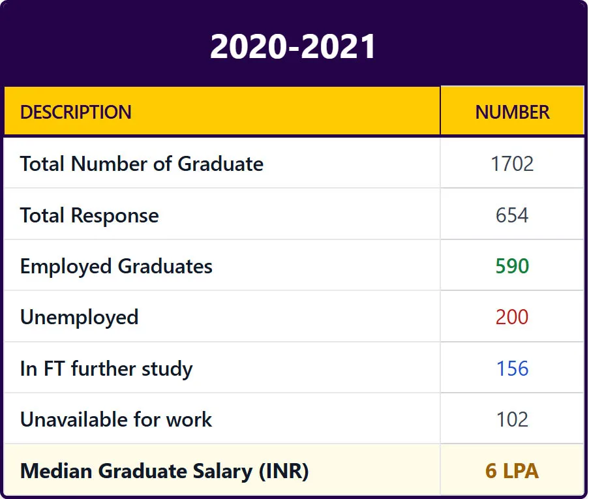Select the Unavailable for work label
The width and height of the screenshot is (589, 499).
tap(116, 419)
